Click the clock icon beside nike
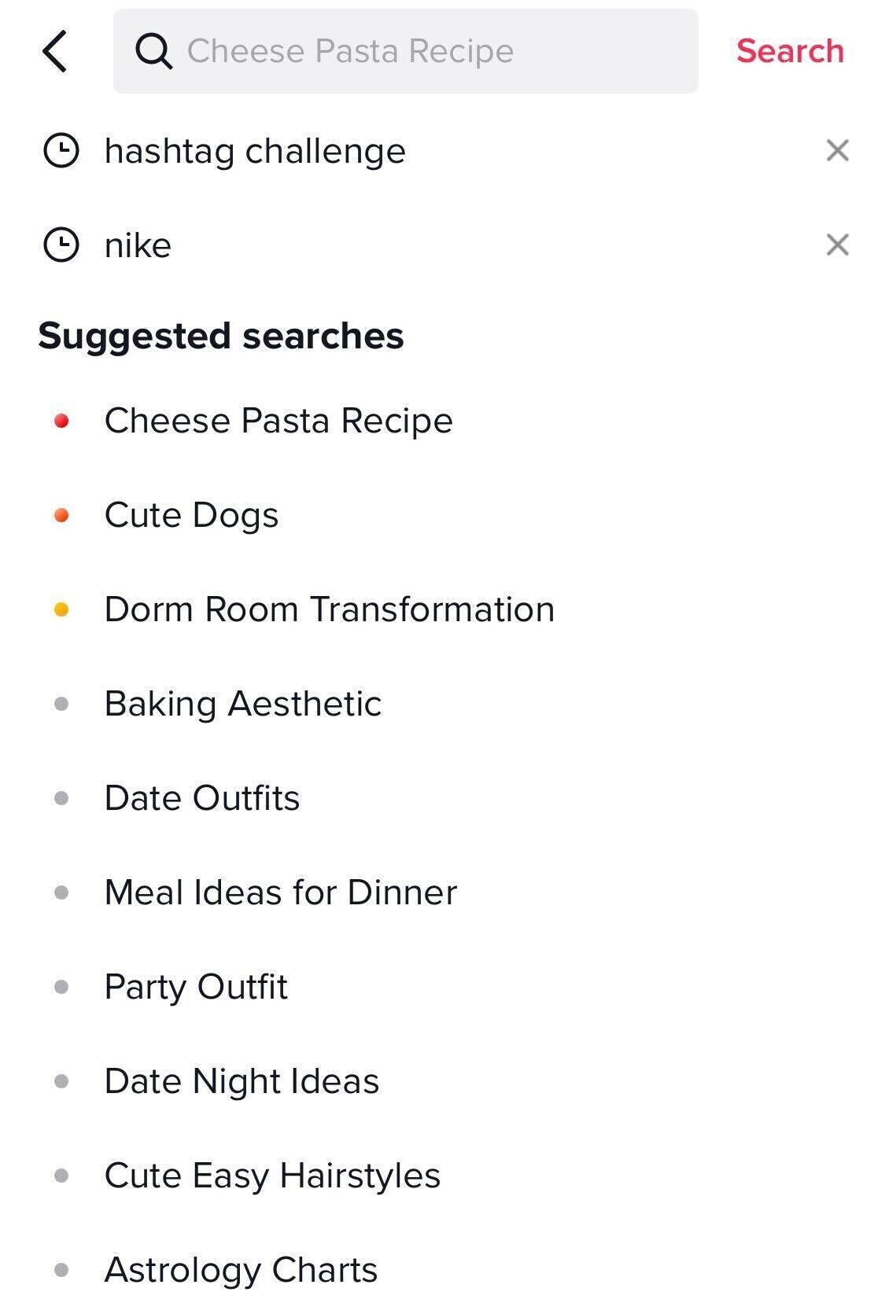The width and height of the screenshot is (885, 1314). coord(61,245)
